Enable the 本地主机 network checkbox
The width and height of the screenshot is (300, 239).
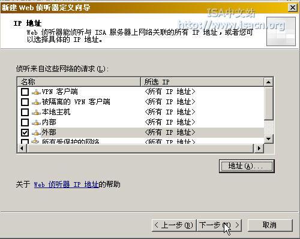[25, 112]
